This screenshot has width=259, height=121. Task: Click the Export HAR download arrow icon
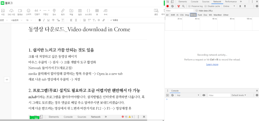tap(245, 6)
